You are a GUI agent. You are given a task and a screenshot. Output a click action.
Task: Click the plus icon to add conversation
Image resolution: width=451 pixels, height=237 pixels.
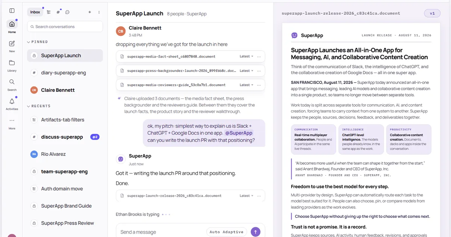tap(90, 12)
